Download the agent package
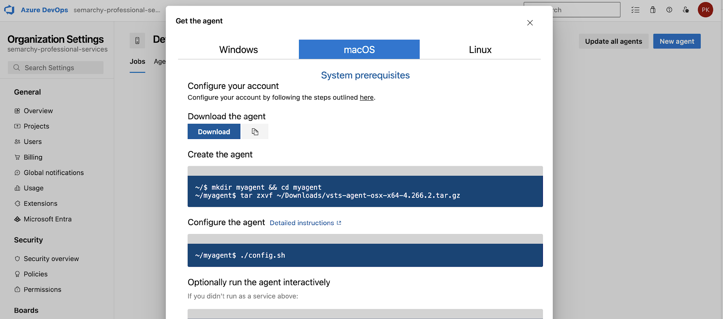 (214, 132)
